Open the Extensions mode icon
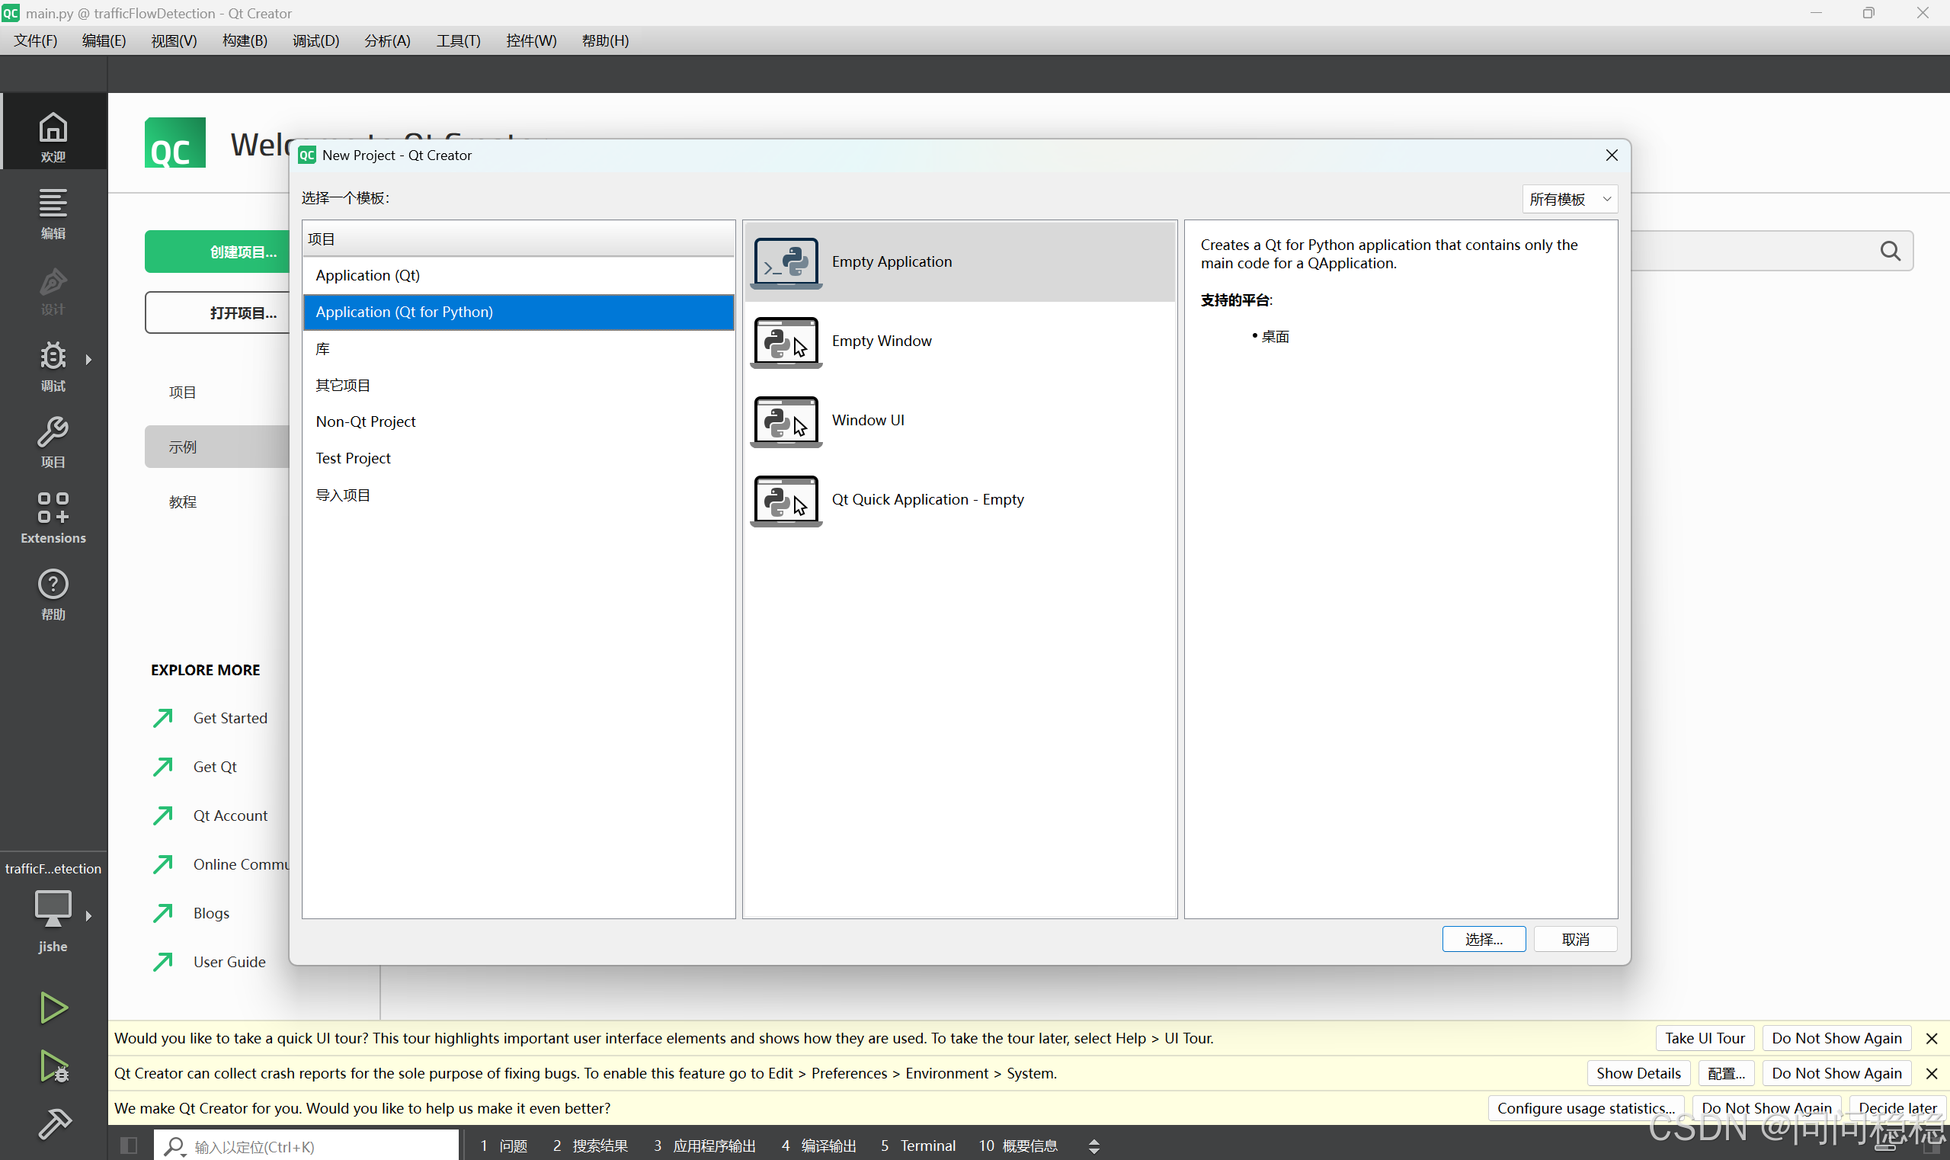Viewport: 1950px width, 1160px height. [53, 516]
